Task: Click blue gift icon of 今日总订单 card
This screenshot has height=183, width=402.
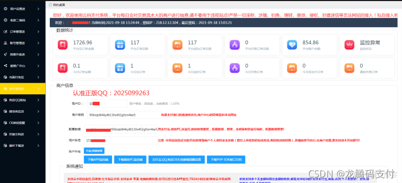Action: pyautogui.click(x=120, y=68)
